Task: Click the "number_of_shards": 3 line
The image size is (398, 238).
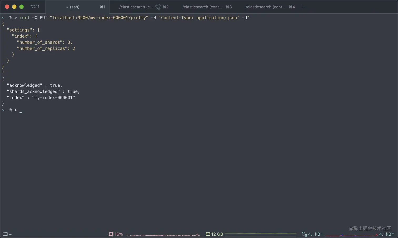Action: 44,42
